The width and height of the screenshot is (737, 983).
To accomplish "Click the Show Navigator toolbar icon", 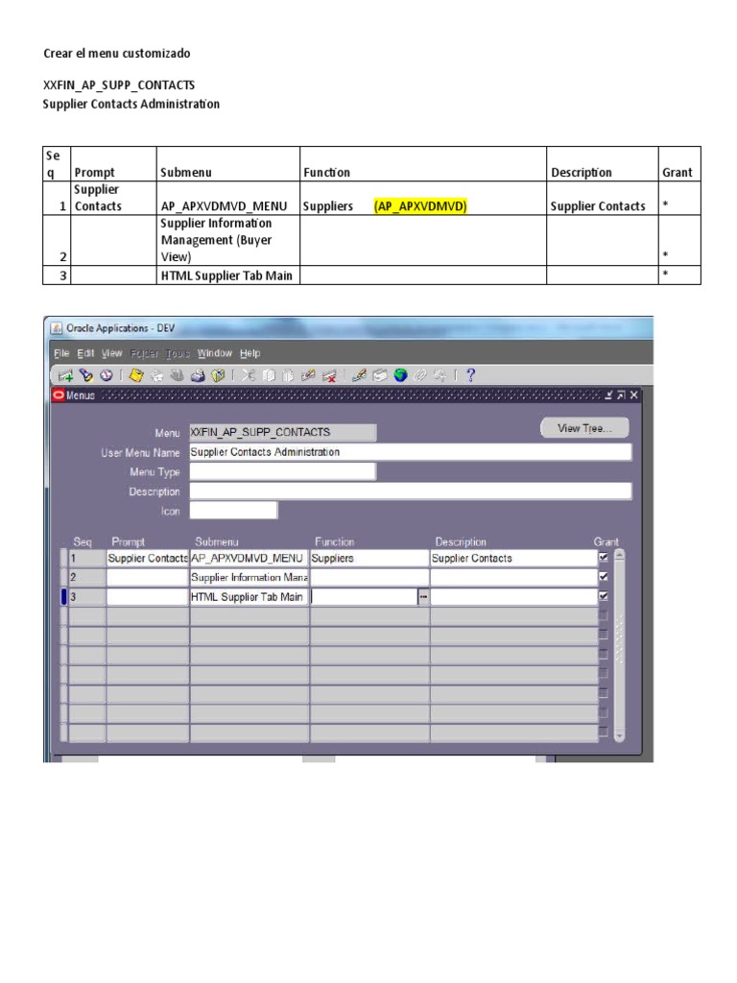I will tap(107, 375).
